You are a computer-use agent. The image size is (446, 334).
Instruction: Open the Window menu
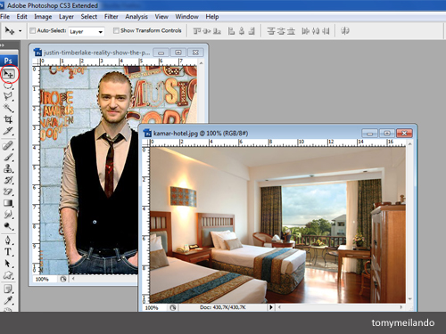click(x=186, y=17)
